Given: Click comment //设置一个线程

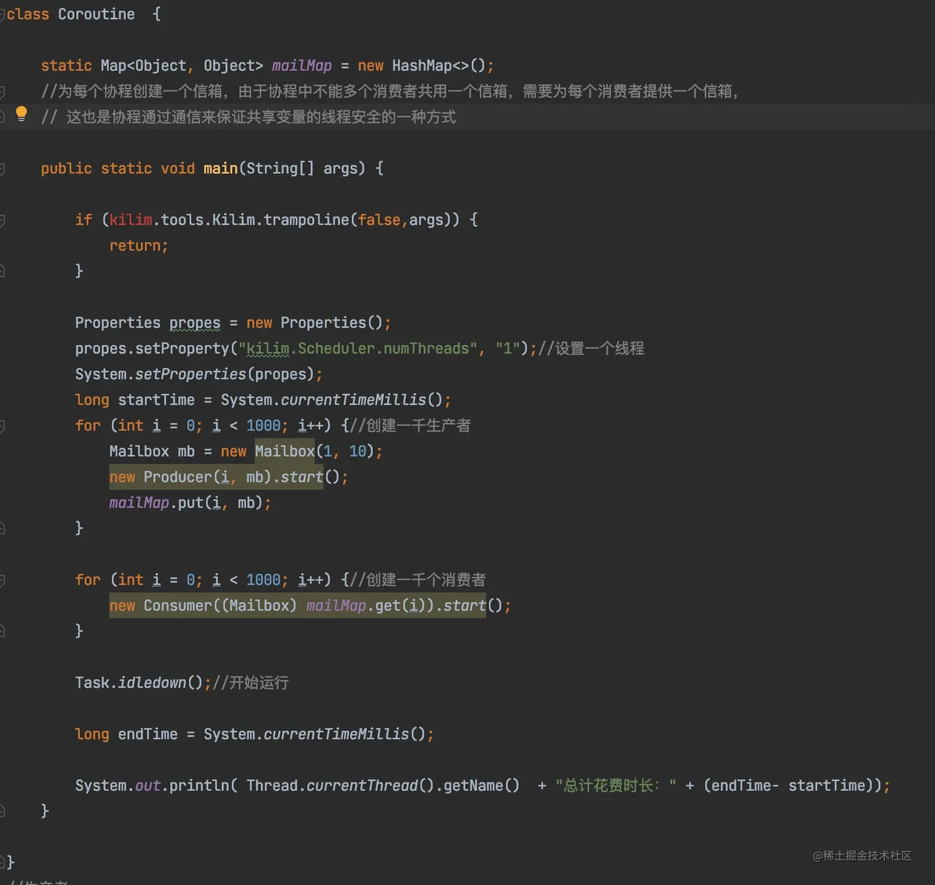Looking at the screenshot, I should [591, 349].
